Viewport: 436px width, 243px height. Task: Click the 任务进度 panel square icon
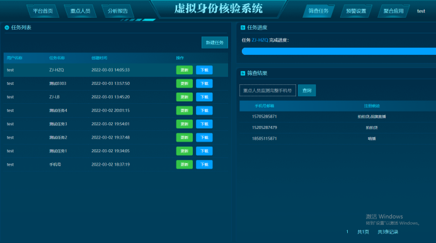(x=243, y=28)
